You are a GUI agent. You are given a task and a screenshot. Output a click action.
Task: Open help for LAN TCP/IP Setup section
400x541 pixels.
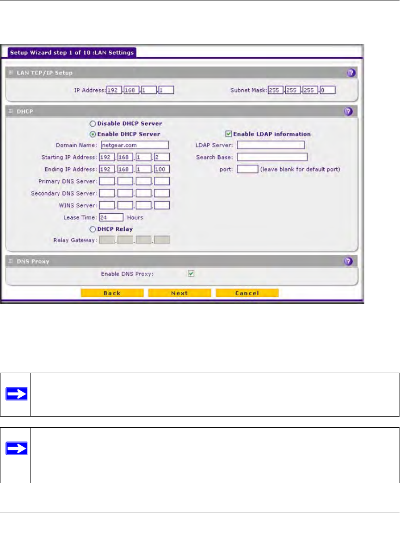[x=351, y=73]
